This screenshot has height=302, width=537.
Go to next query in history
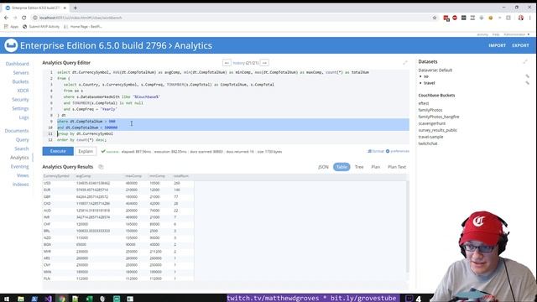click(264, 63)
